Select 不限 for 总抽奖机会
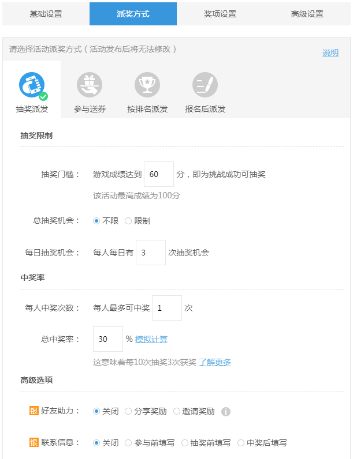The height and width of the screenshot is (459, 353). tap(96, 221)
